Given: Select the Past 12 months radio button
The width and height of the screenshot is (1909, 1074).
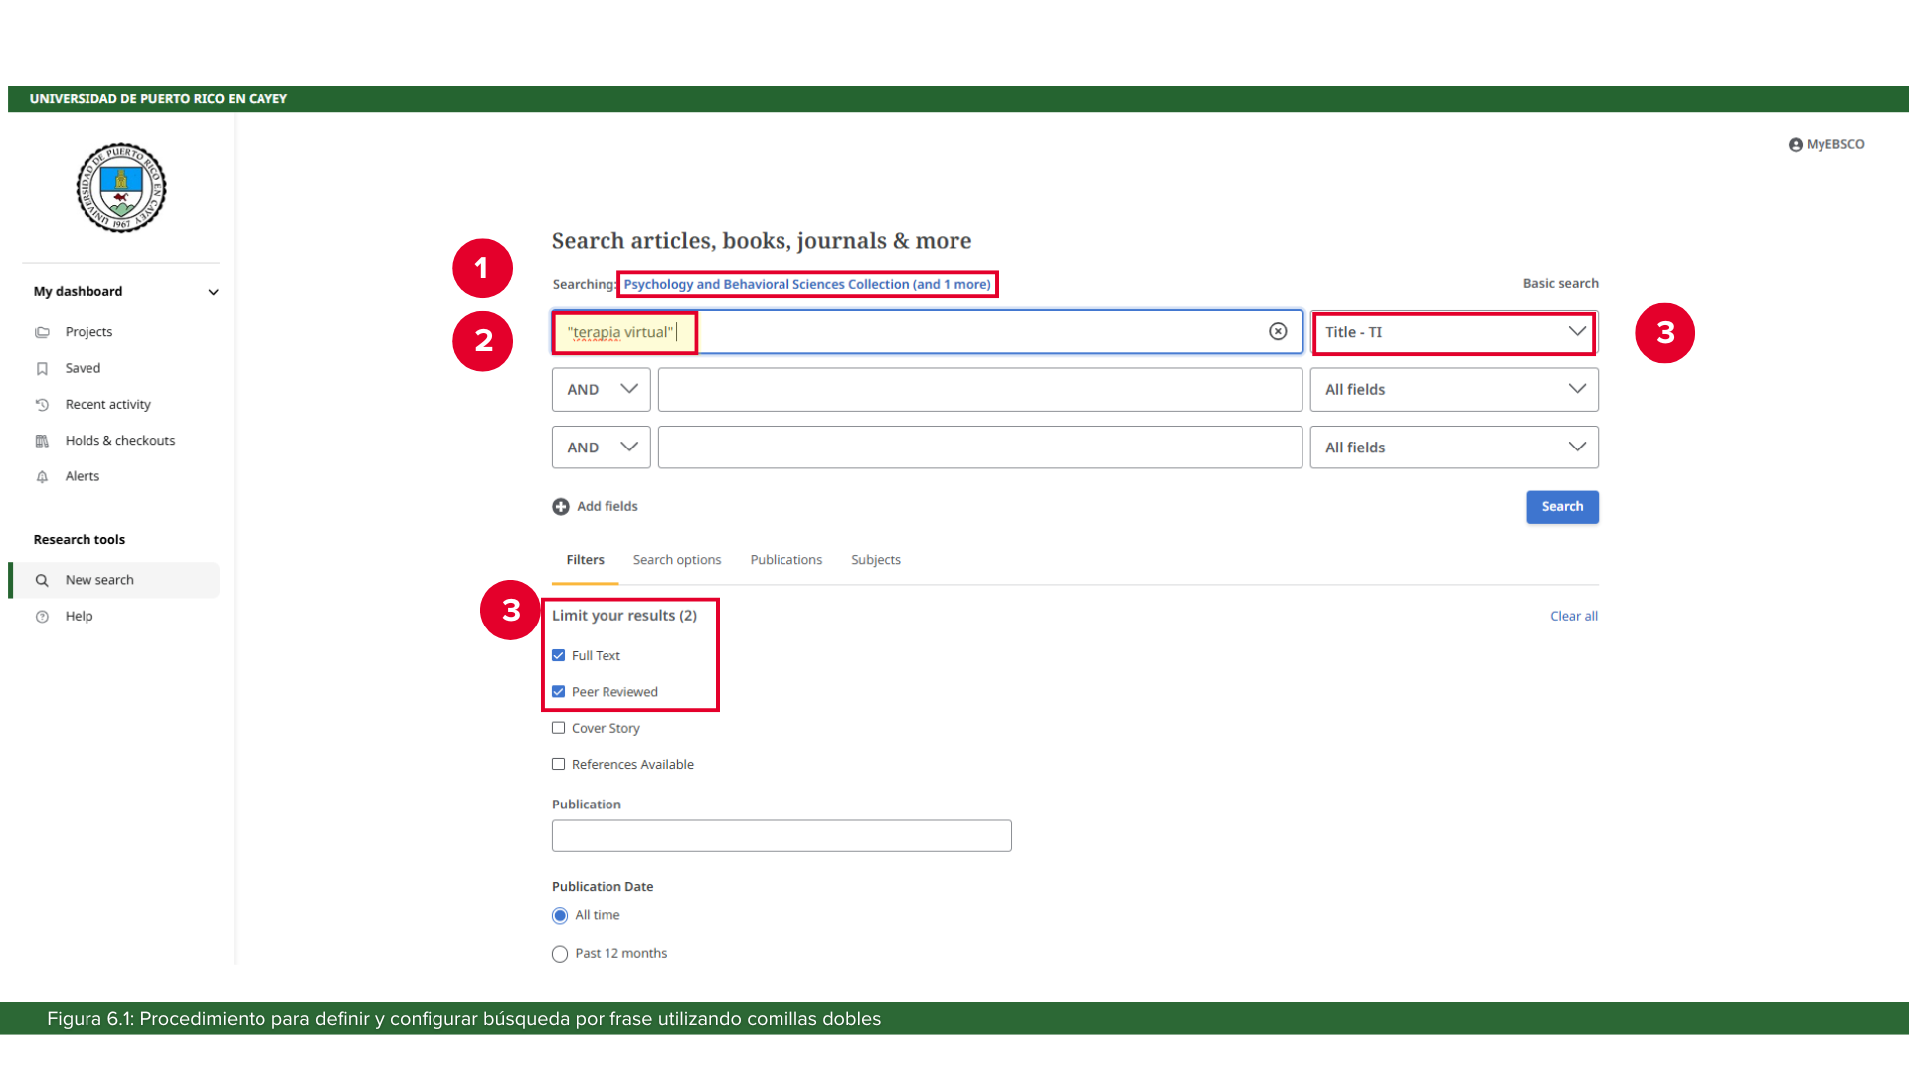Looking at the screenshot, I should tap(560, 954).
